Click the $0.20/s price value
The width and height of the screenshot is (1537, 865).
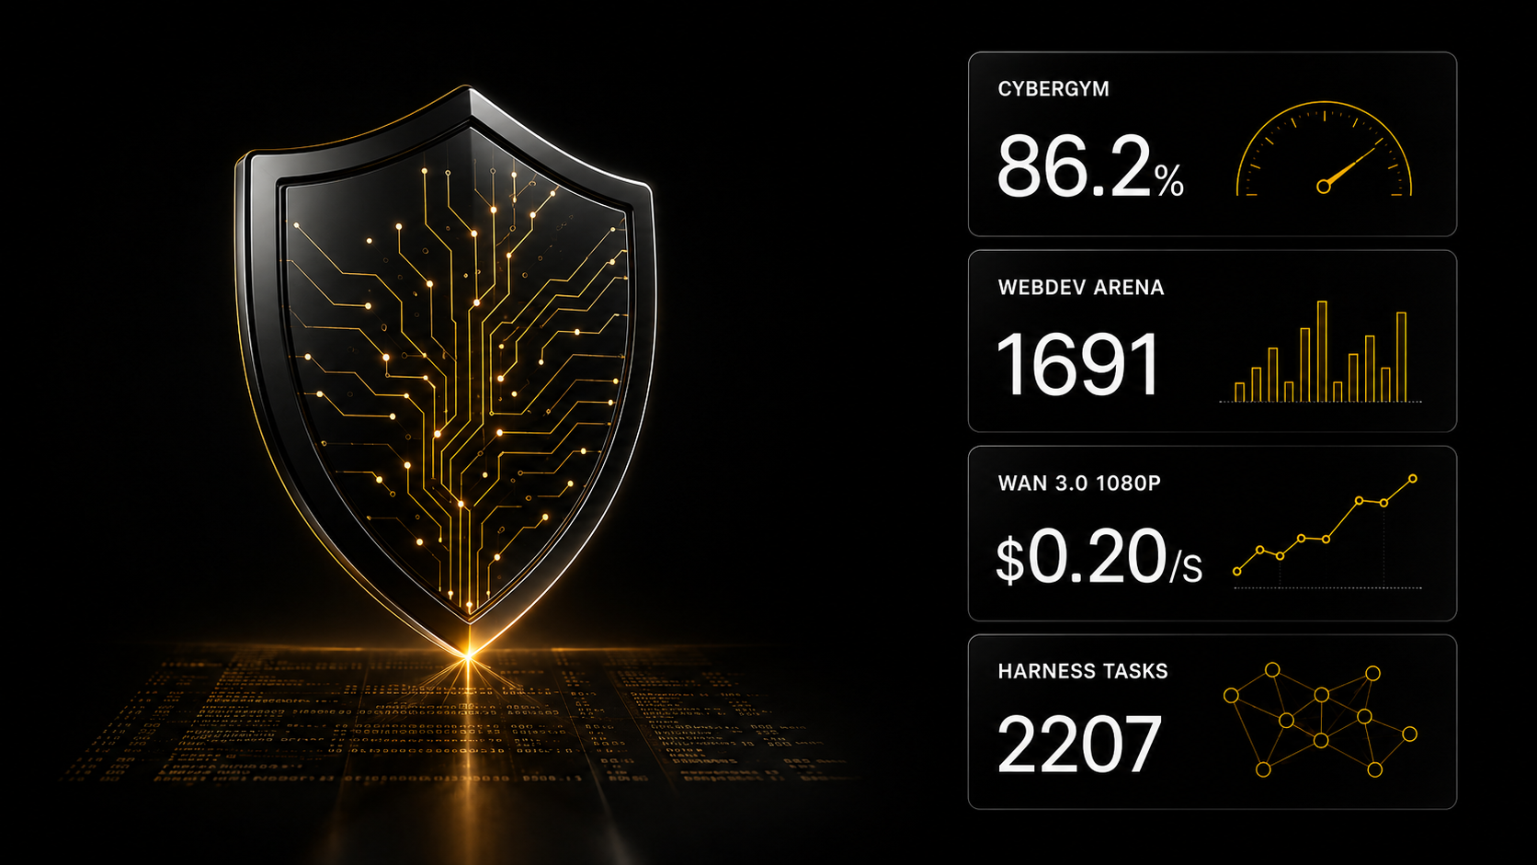(x=1099, y=557)
